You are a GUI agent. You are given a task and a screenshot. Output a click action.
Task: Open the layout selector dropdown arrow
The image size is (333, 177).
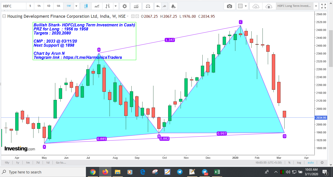[x=246, y=6]
